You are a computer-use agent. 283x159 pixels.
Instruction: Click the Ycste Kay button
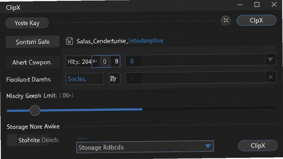click(x=27, y=23)
